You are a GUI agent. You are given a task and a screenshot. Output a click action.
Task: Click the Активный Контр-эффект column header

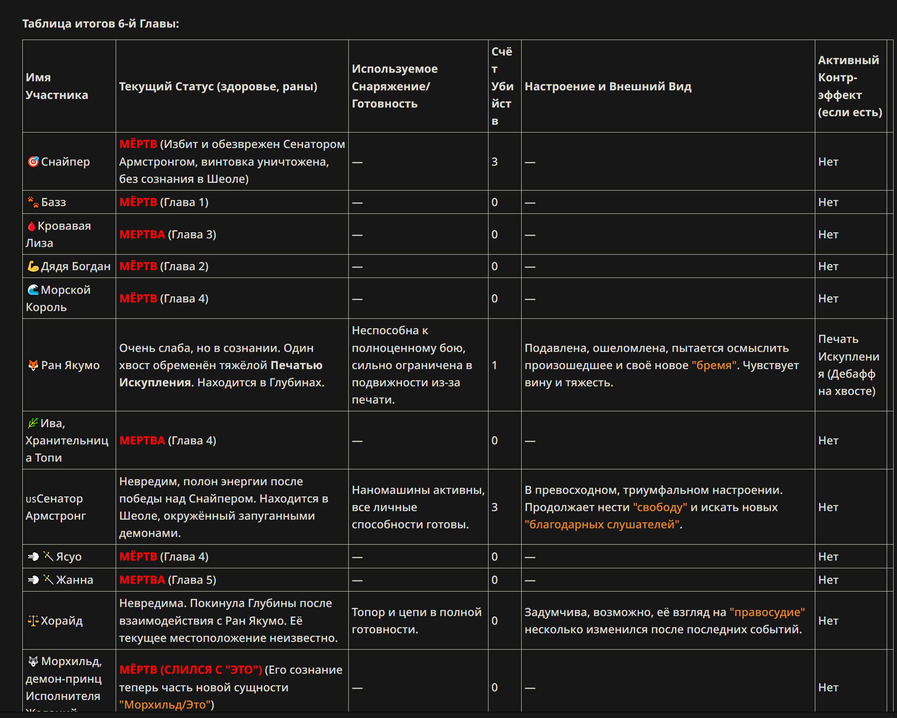point(850,86)
